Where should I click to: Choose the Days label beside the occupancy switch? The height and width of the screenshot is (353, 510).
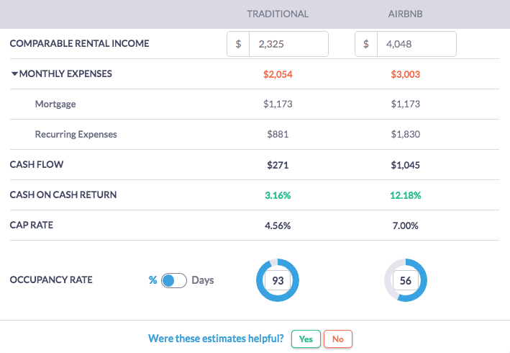(203, 280)
